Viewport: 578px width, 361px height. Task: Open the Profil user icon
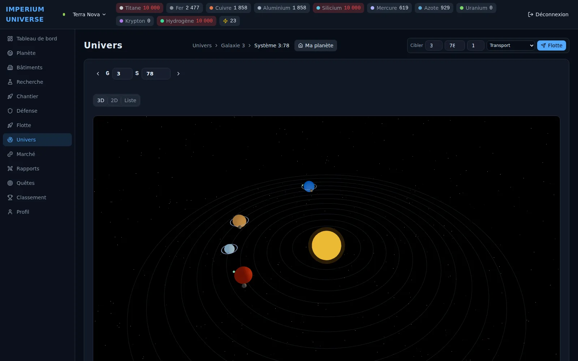[10, 212]
